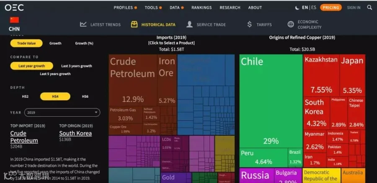
Task: Click the Economic Complexity globe icon
Action: (291, 24)
